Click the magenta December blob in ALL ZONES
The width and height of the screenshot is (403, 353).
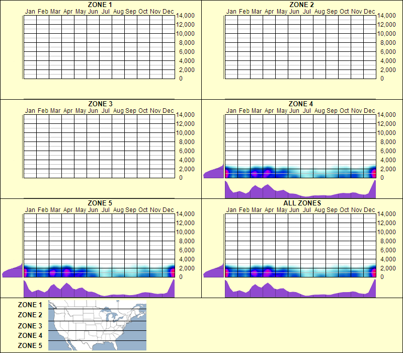(x=374, y=272)
